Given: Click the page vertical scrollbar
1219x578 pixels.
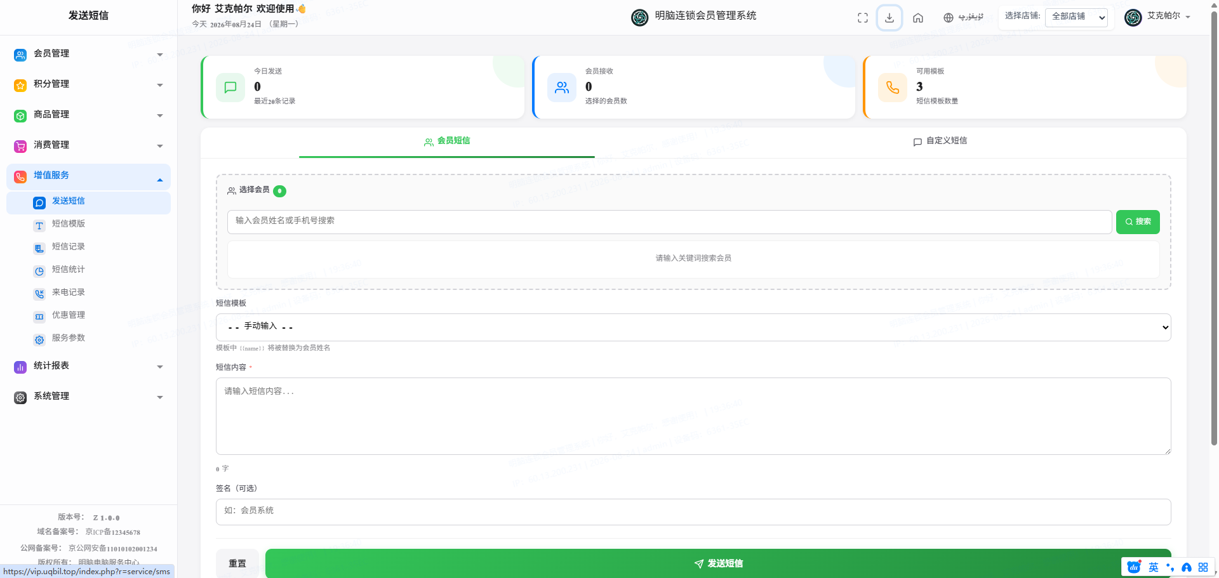Looking at the screenshot, I should (1214, 228).
